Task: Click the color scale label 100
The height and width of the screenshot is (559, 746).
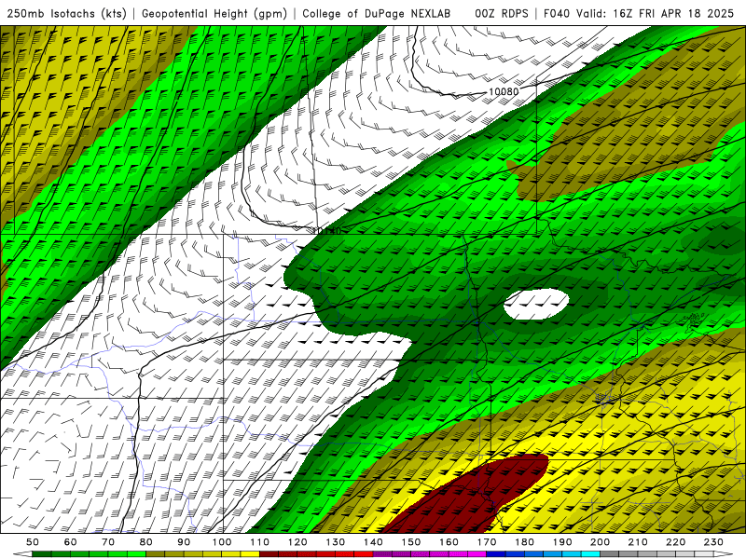Action: [222, 542]
